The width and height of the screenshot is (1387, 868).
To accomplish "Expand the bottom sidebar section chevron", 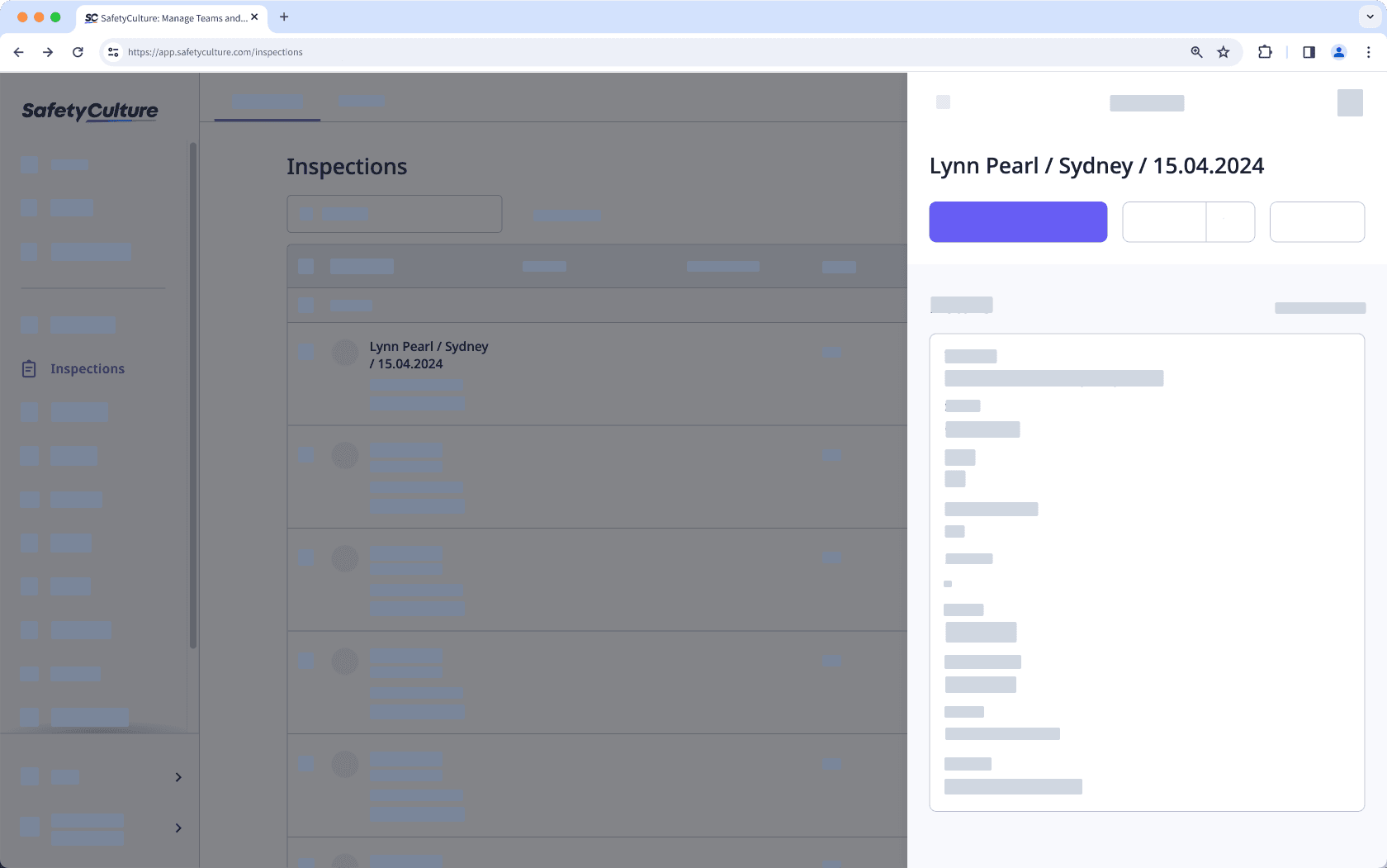I will click(178, 828).
